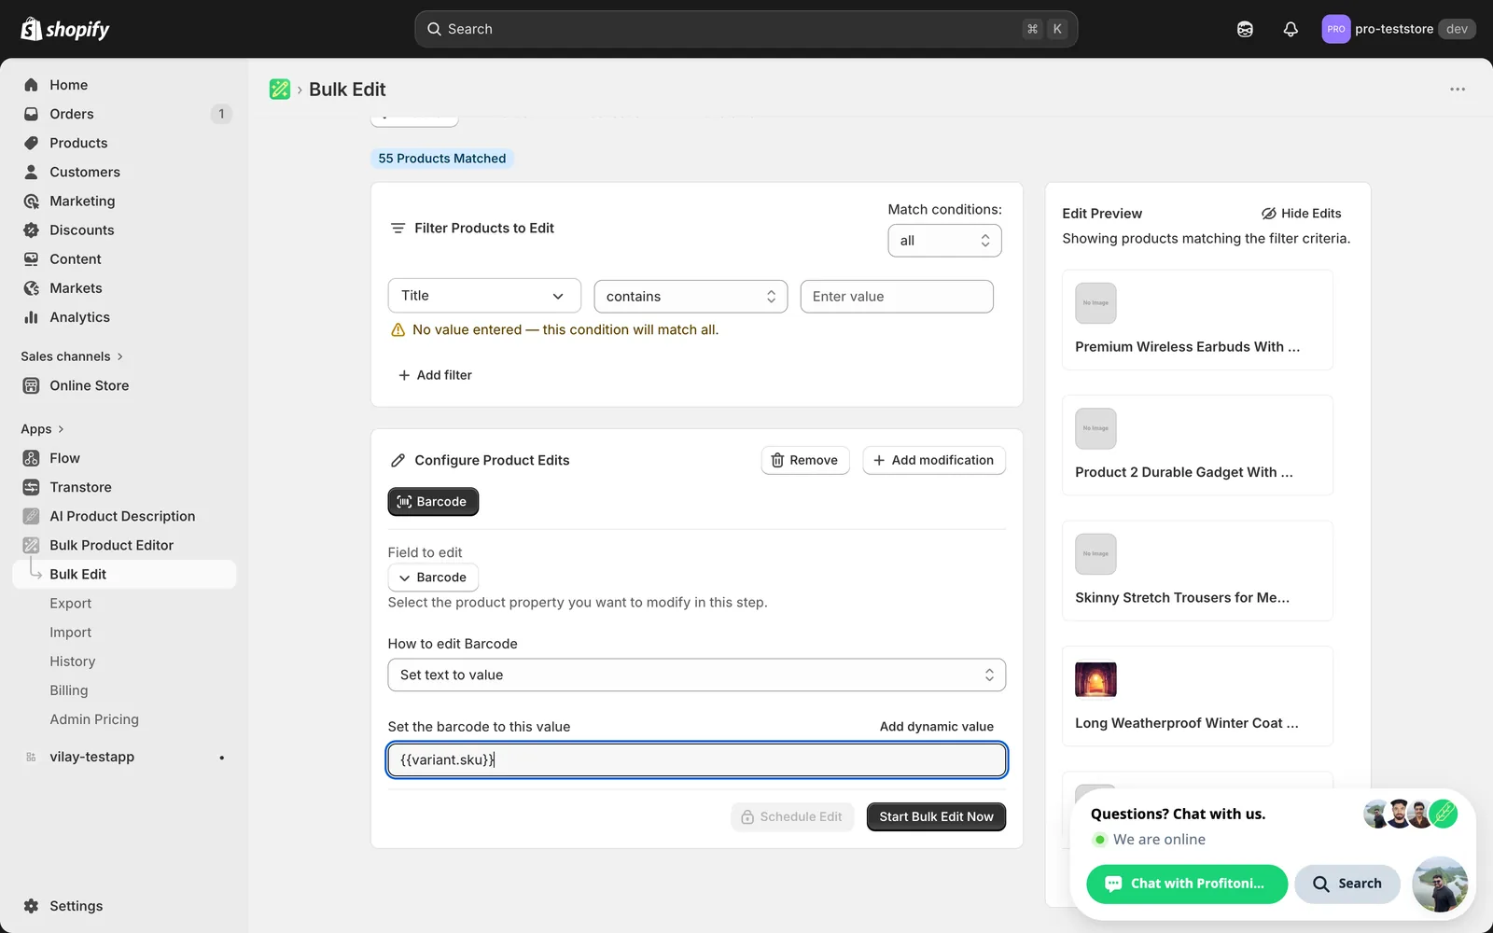1493x933 pixels.
Task: Click the Analytics bar chart icon
Action: tap(32, 317)
